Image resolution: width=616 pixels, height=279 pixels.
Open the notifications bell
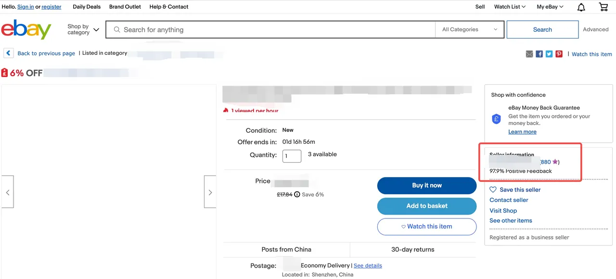(581, 7)
